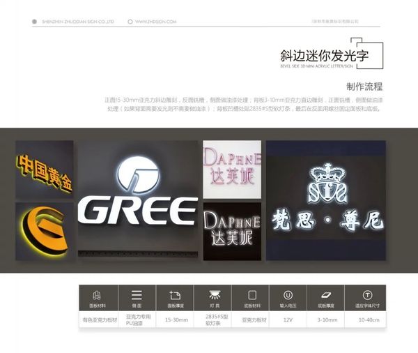Click the 面板材料 panel material icon

point(97,295)
